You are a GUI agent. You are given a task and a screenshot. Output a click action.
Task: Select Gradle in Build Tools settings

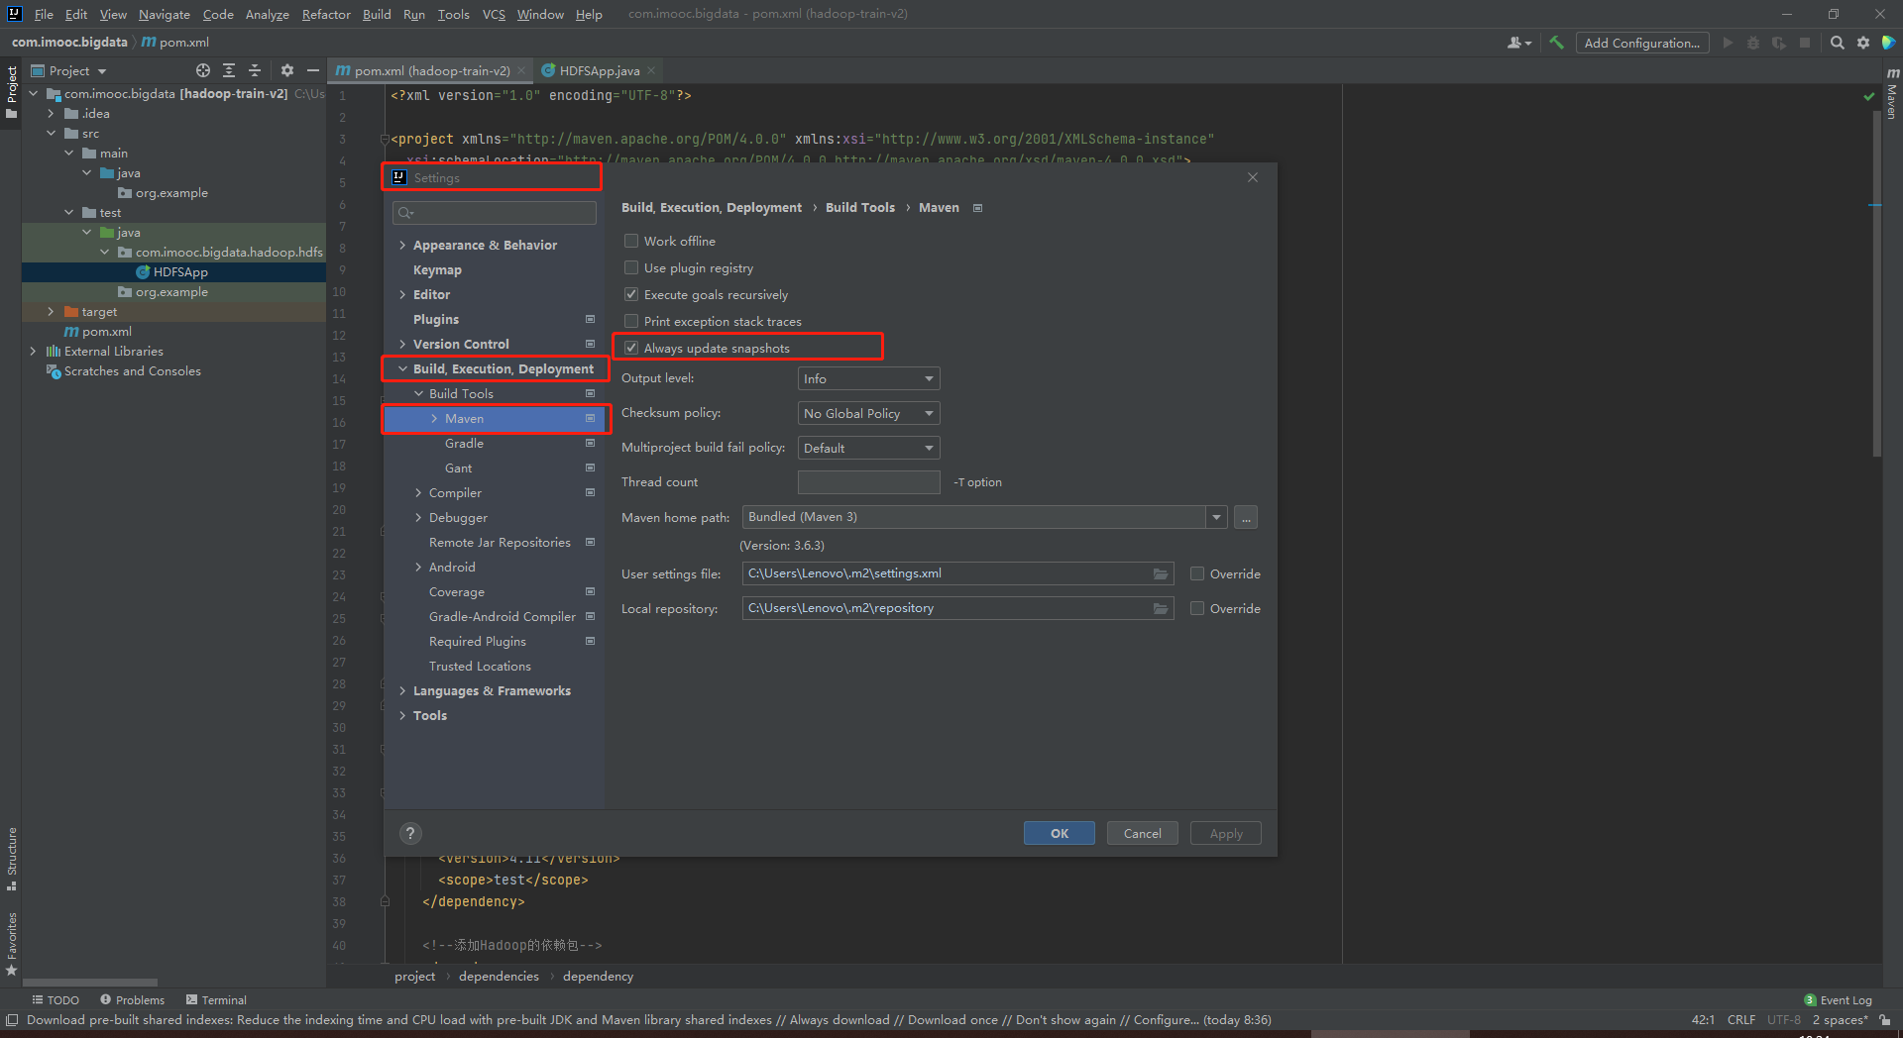[464, 443]
